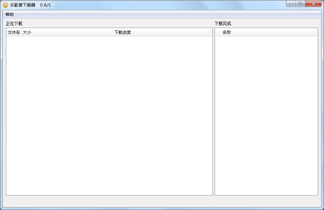Click the 0 B/S speed in title
This screenshot has width=324, height=210.
45,5
